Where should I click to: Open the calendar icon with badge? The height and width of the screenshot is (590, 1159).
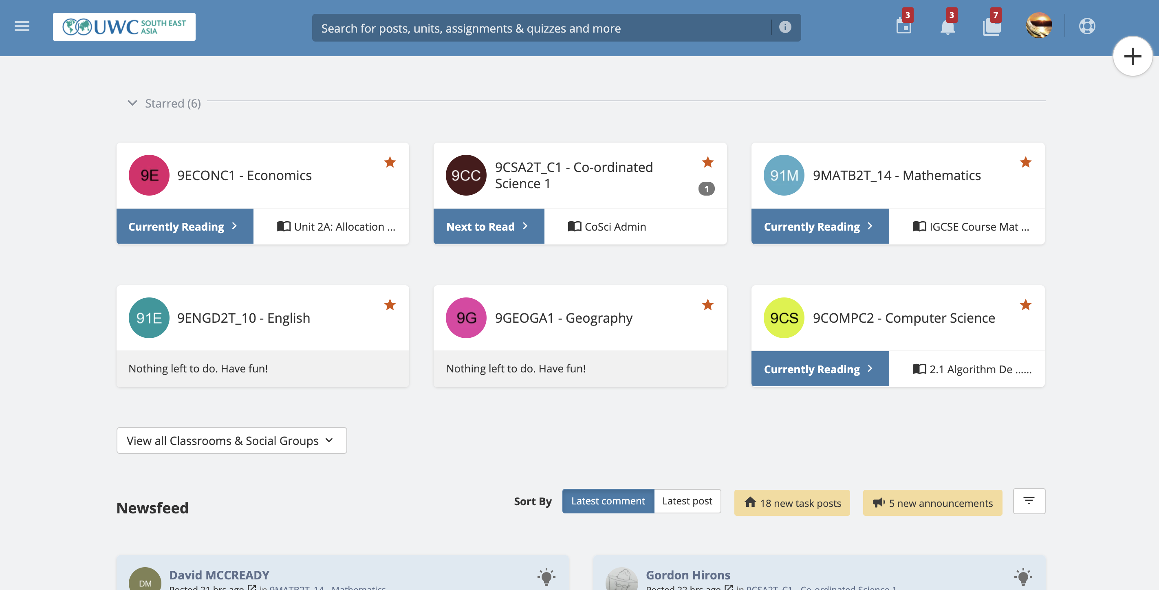(x=903, y=26)
